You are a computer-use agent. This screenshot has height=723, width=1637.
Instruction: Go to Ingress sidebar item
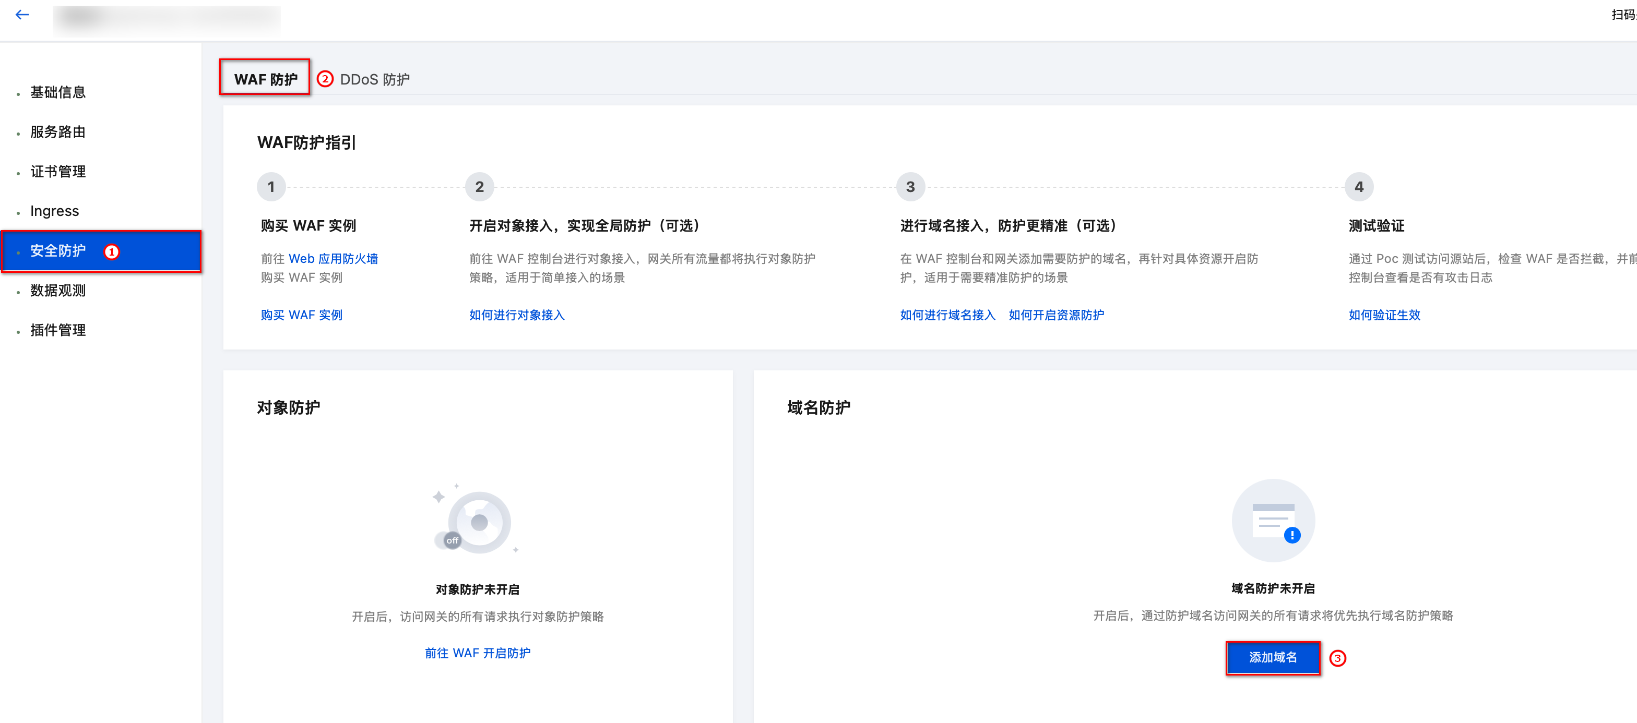[x=55, y=211]
